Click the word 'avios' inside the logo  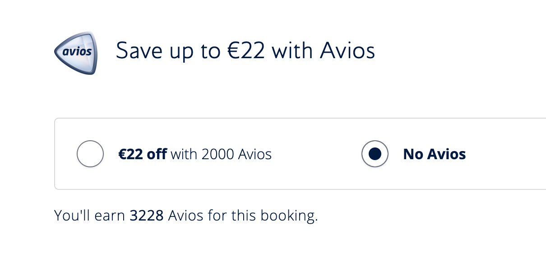click(x=77, y=51)
